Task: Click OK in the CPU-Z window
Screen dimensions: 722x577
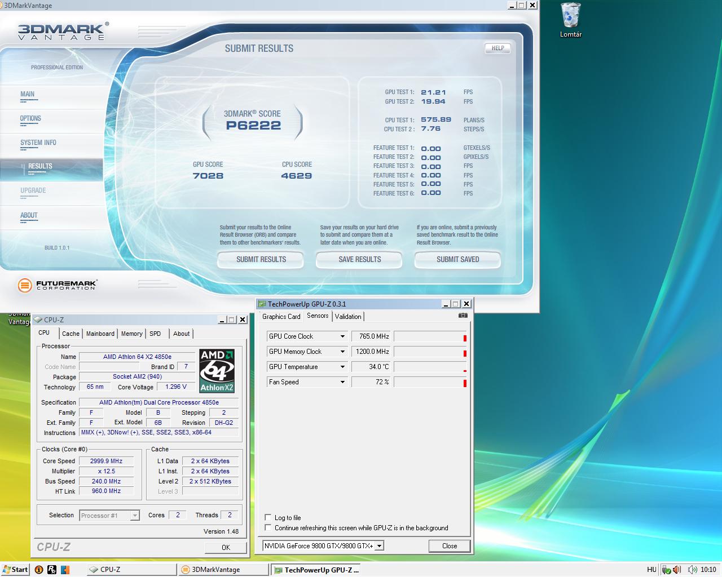Action: 226,547
